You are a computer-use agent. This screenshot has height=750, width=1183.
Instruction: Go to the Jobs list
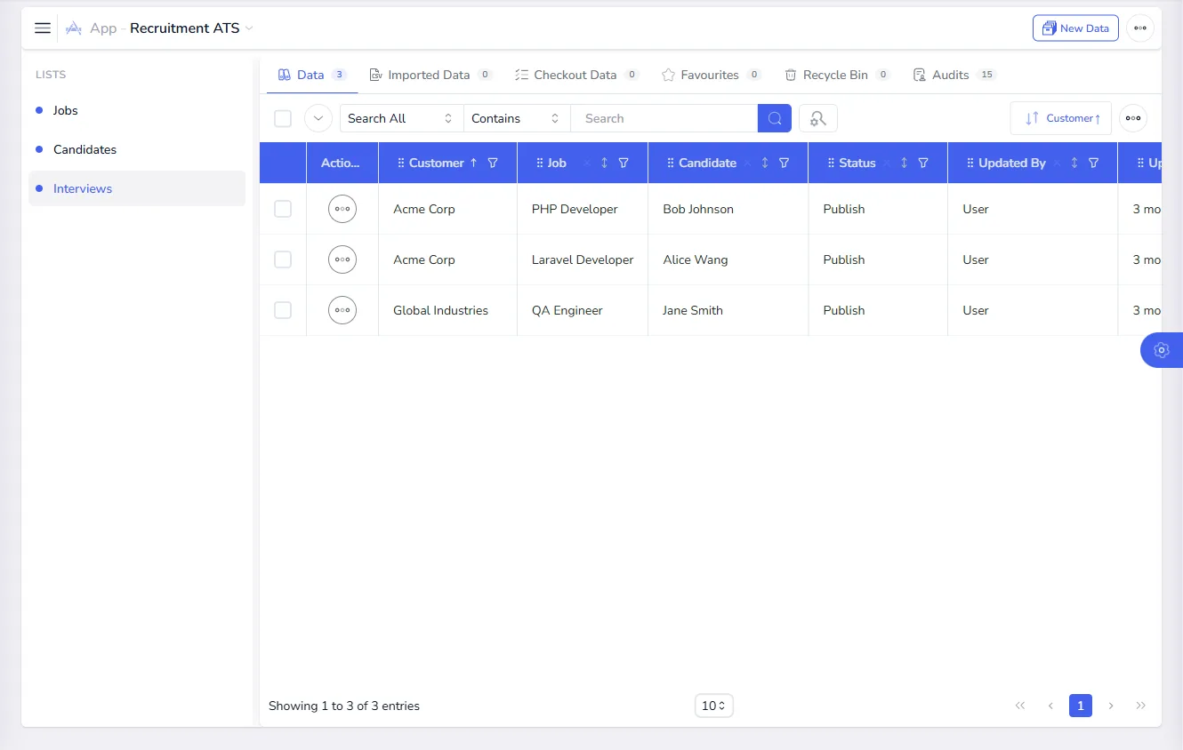pyautogui.click(x=137, y=110)
